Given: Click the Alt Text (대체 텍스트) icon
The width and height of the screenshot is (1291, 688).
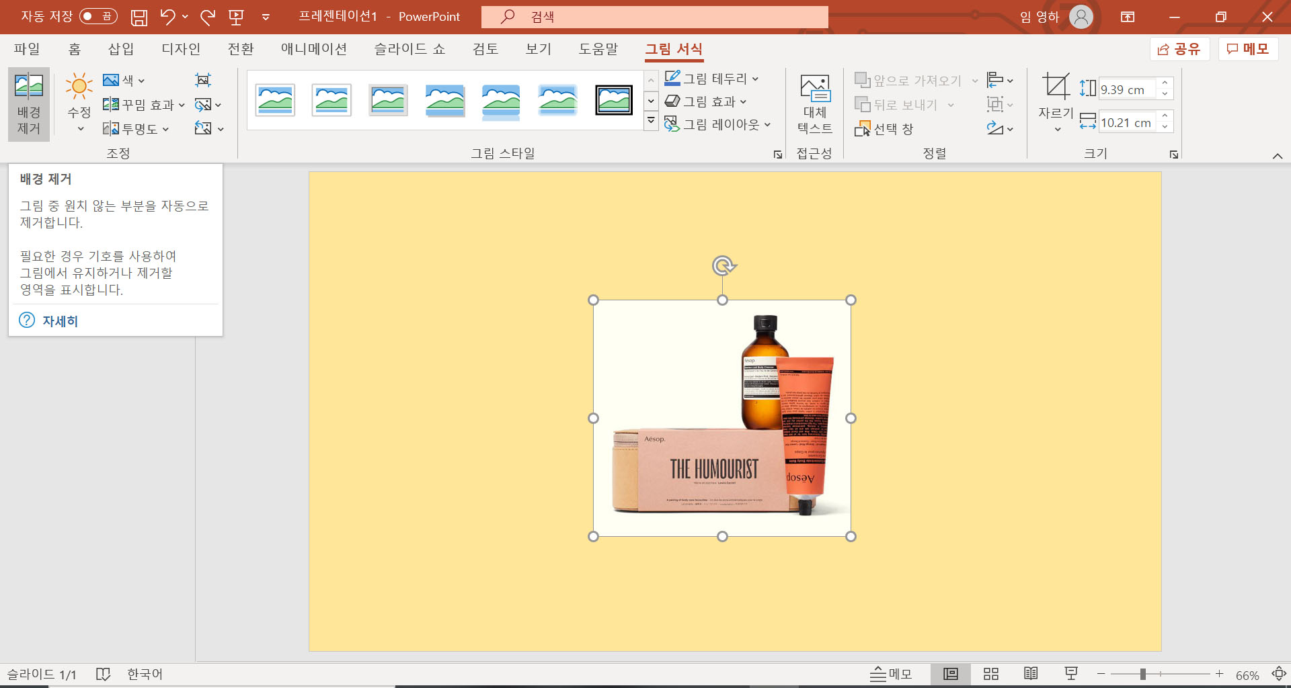Looking at the screenshot, I should tap(815, 104).
